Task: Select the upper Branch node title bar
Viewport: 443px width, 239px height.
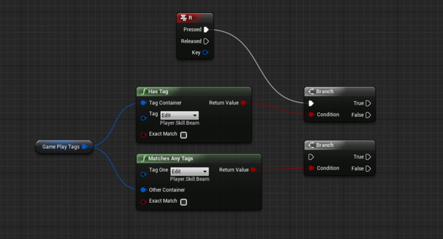Action: pyautogui.click(x=340, y=91)
